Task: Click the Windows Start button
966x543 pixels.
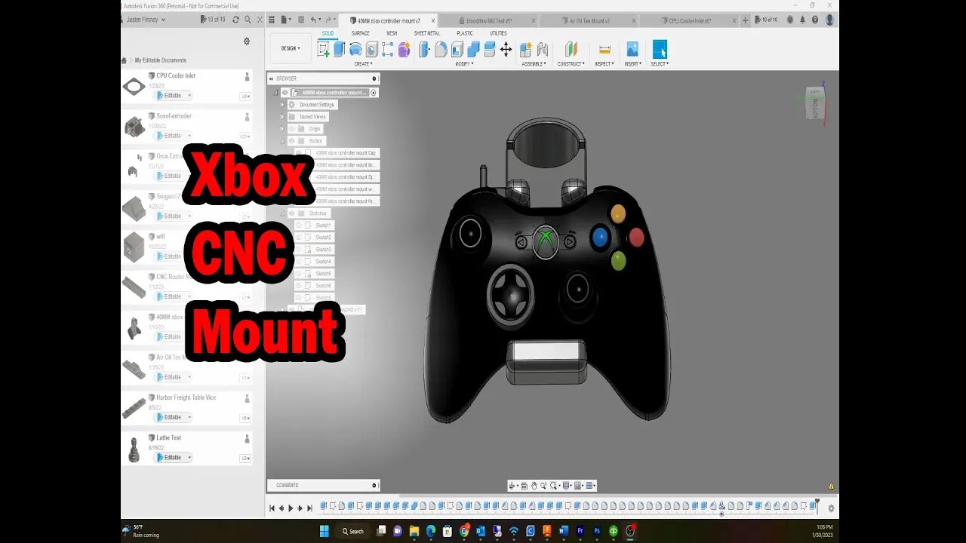Action: point(324,531)
